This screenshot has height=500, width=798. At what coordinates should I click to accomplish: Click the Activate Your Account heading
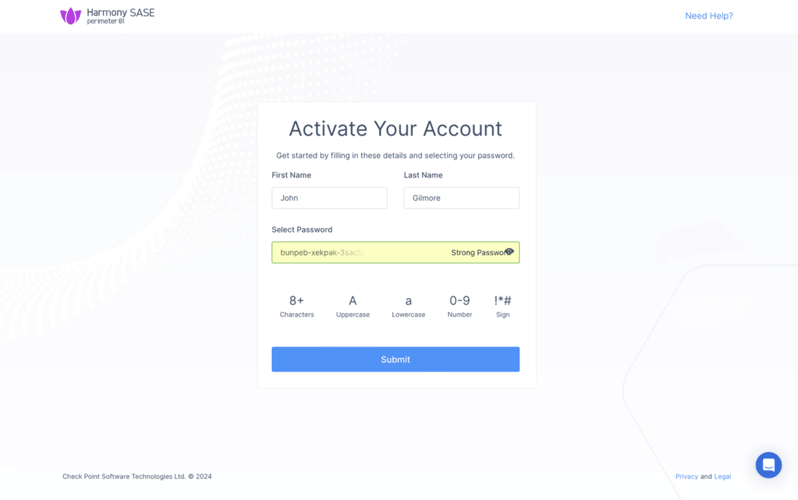(x=395, y=128)
